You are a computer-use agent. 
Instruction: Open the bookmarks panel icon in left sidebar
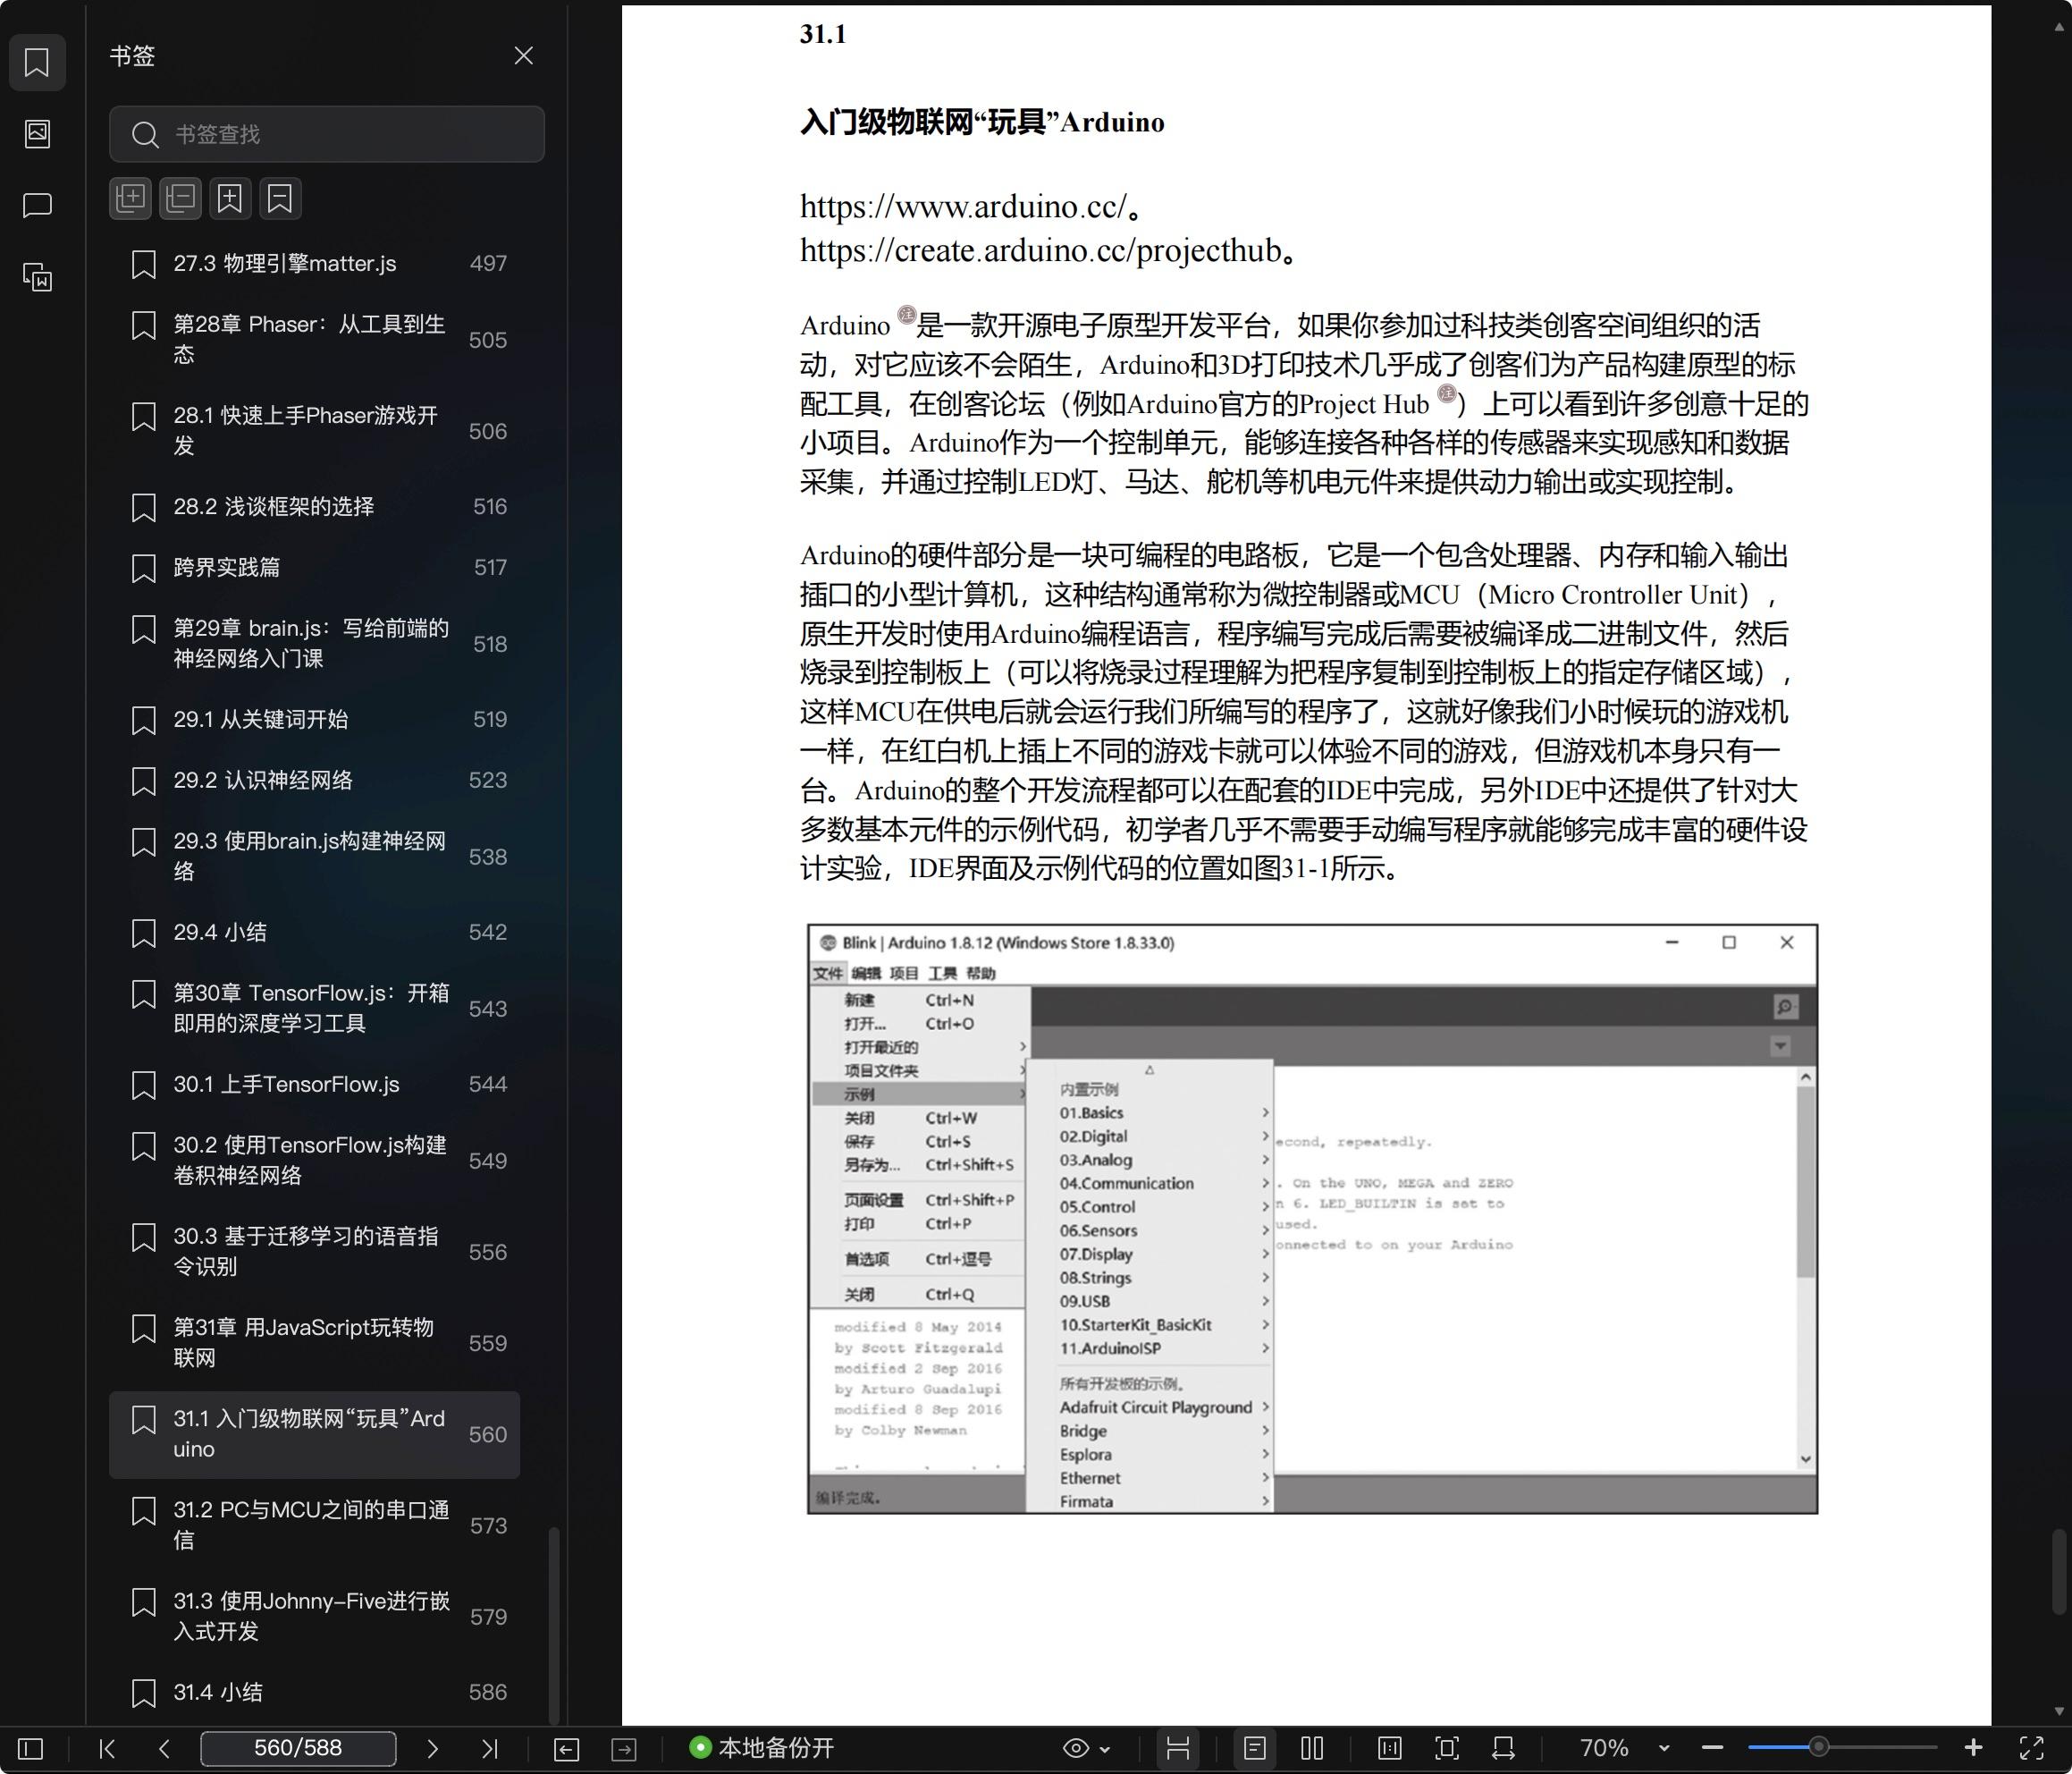(37, 62)
